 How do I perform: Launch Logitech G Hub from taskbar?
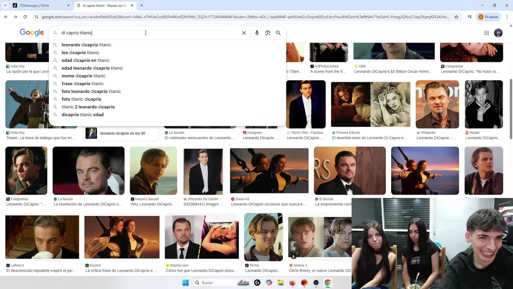coord(257,283)
